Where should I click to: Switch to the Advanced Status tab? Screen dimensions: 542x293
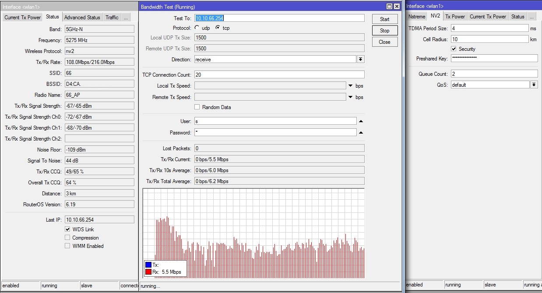click(82, 18)
